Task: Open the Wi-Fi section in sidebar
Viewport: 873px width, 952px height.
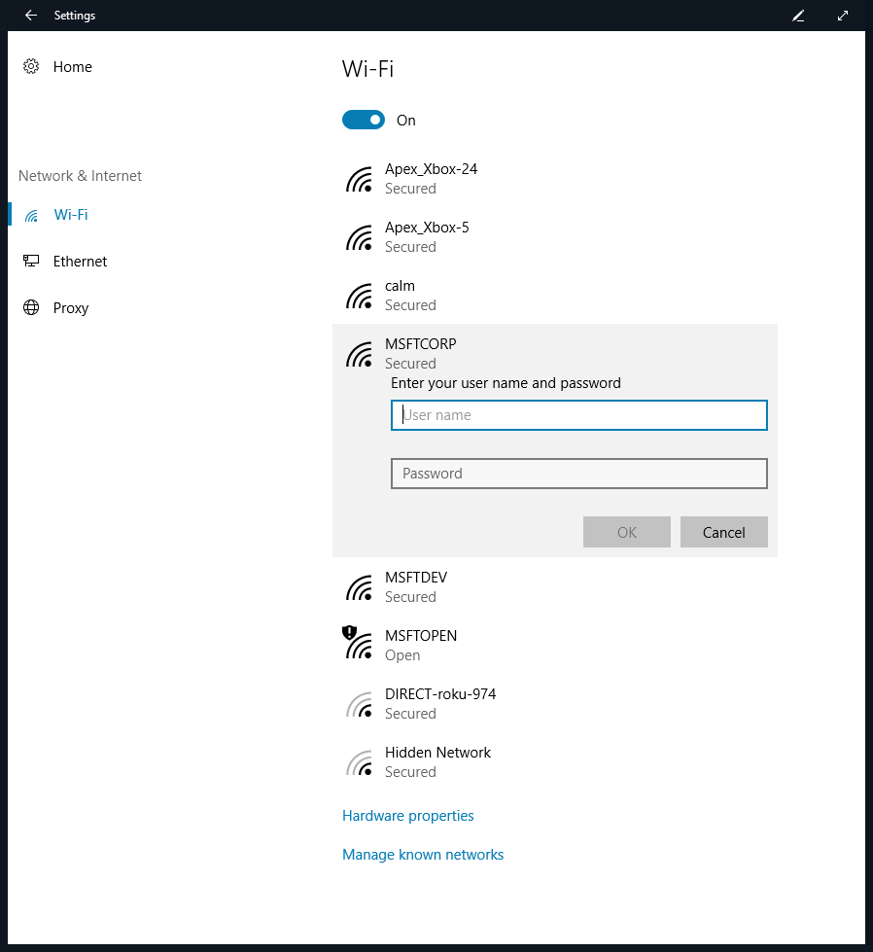Action: (x=70, y=215)
